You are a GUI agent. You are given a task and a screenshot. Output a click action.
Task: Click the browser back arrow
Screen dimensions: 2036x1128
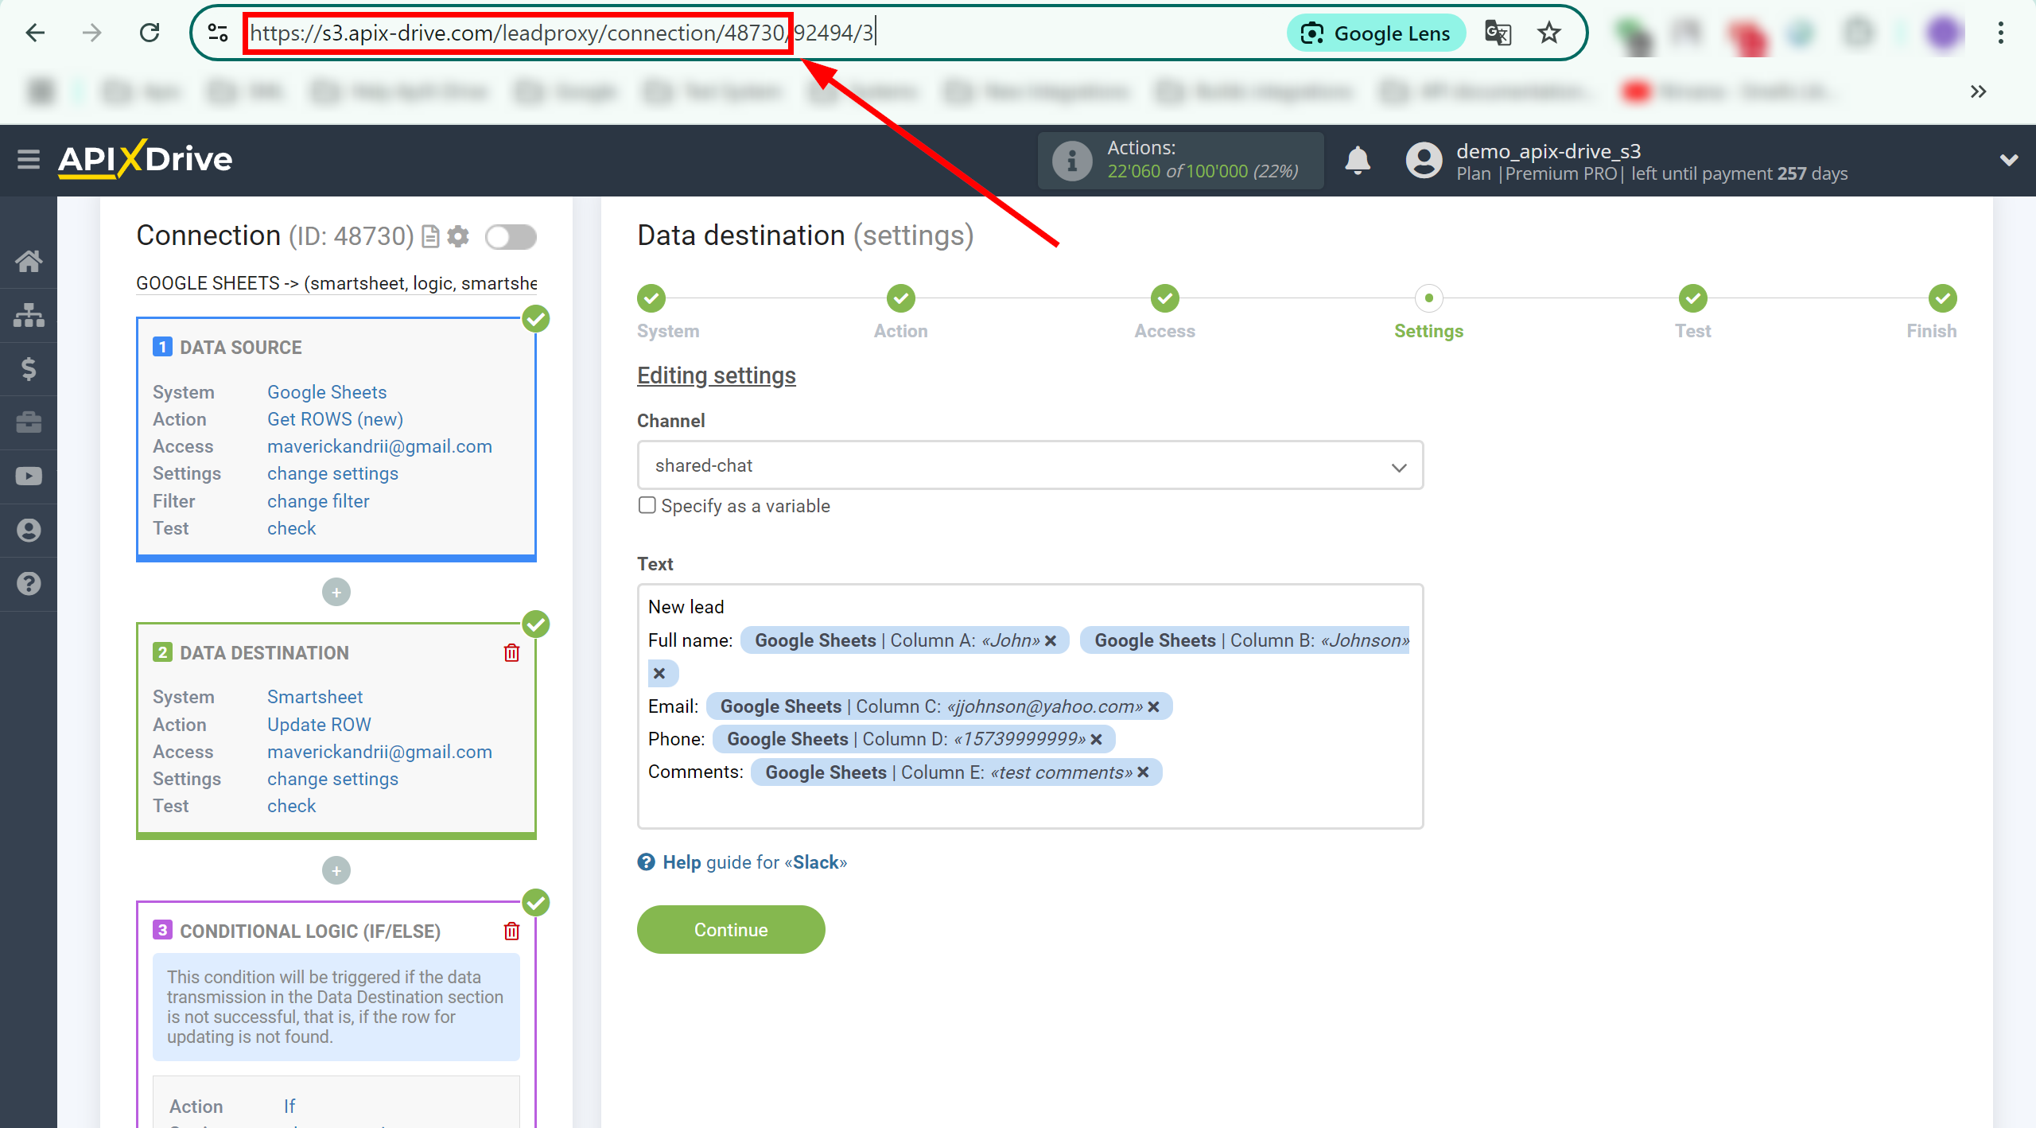[35, 33]
